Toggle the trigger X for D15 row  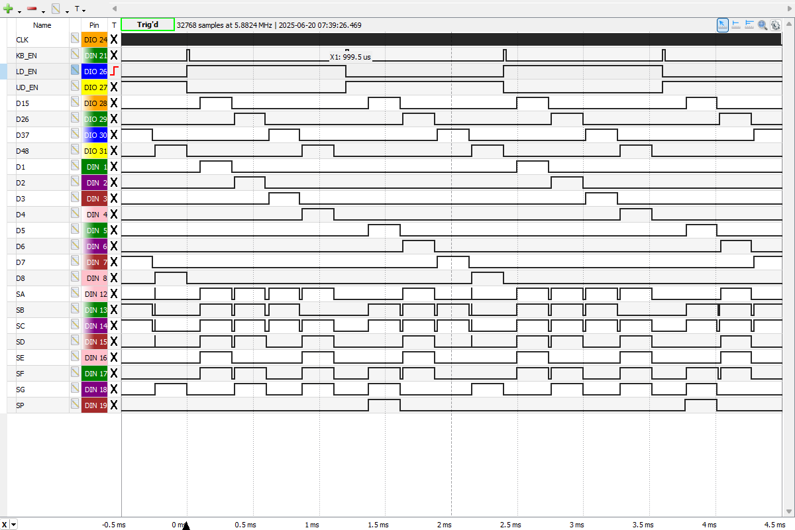(x=114, y=103)
